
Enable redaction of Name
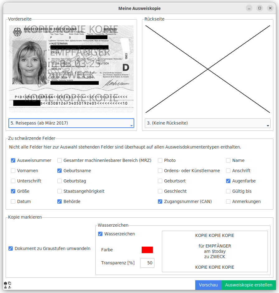click(228, 160)
